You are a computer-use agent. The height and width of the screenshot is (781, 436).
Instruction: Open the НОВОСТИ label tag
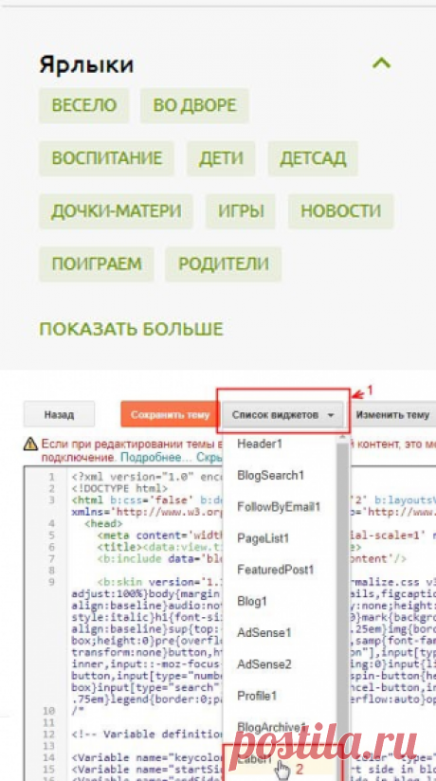341,211
